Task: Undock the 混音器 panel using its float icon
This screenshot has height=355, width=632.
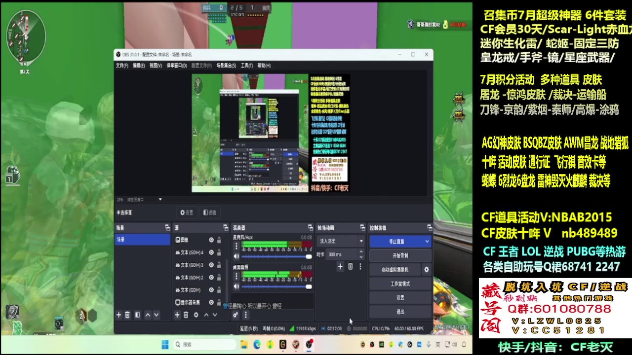Action: coord(310,228)
